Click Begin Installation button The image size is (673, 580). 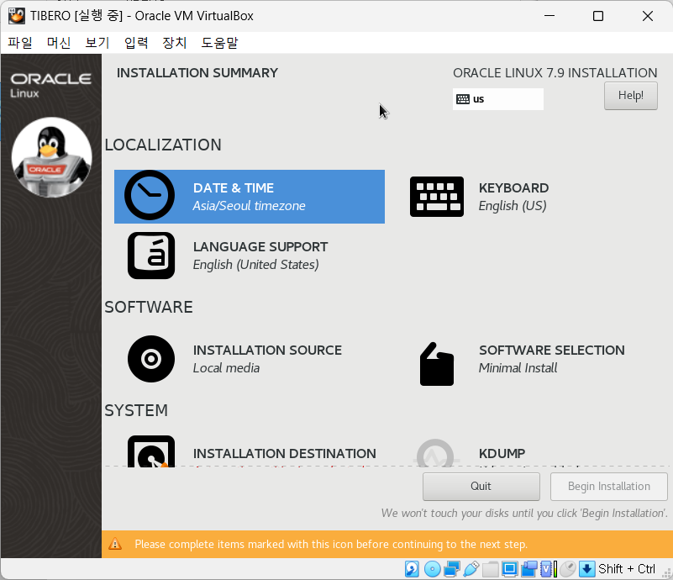coord(608,487)
